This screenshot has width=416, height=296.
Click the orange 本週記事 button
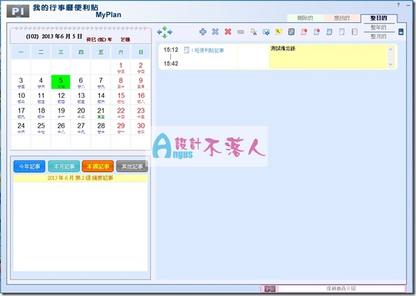(97, 166)
